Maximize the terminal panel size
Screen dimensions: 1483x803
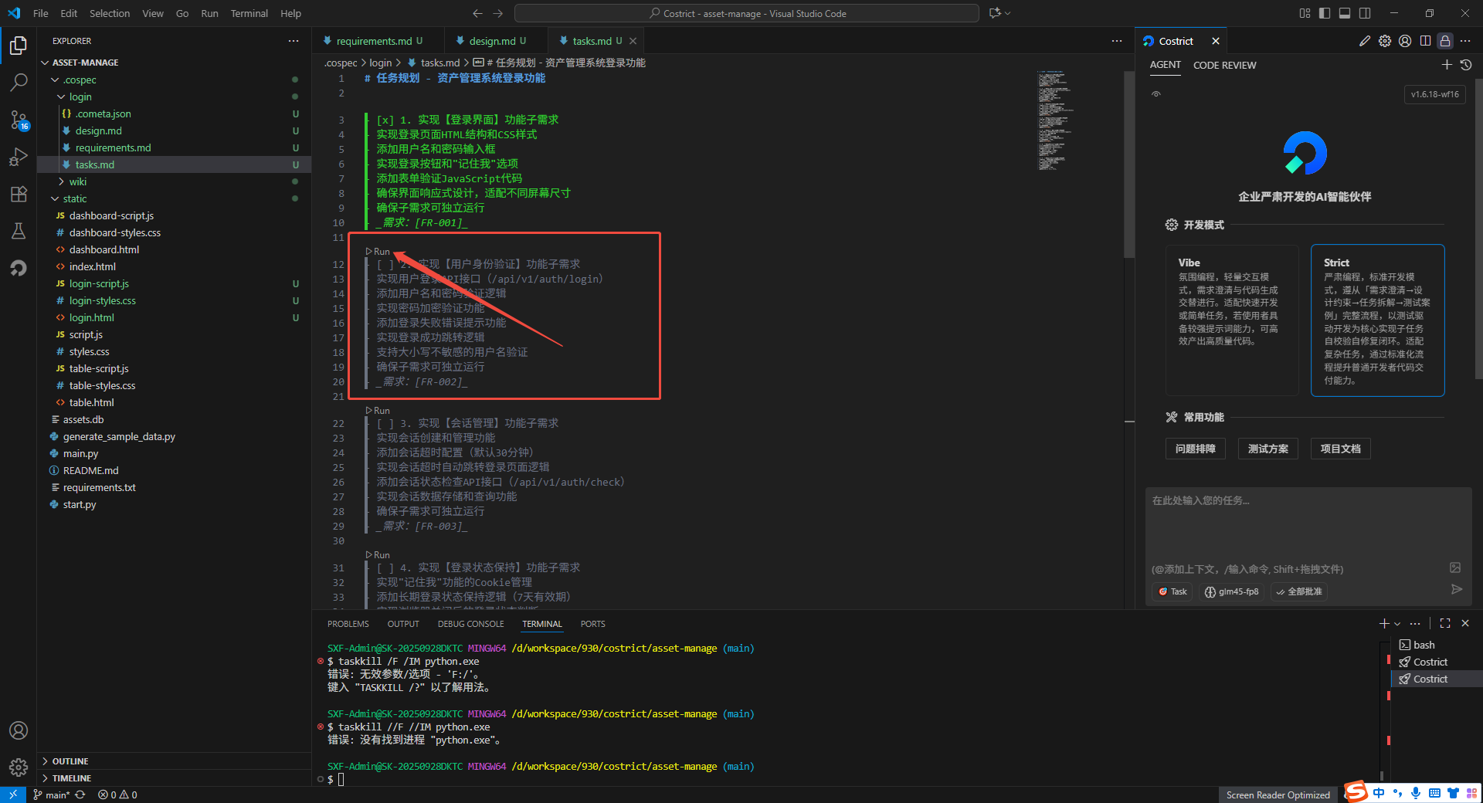tap(1445, 623)
